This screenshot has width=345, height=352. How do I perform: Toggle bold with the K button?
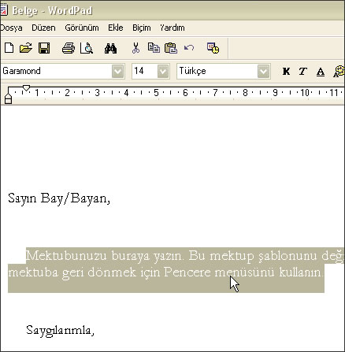[286, 71]
